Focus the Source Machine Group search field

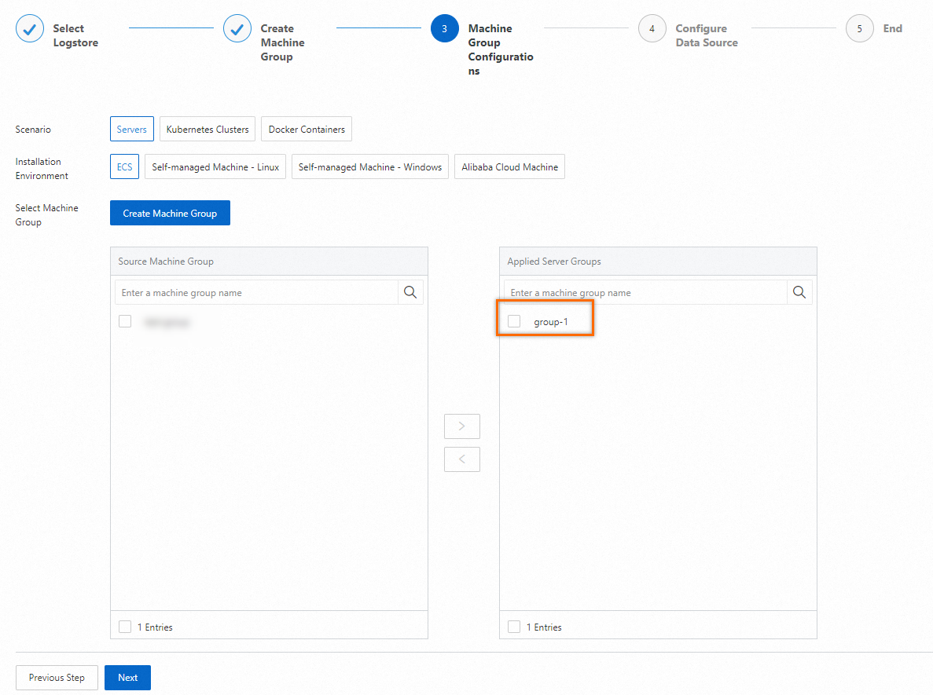(x=256, y=292)
